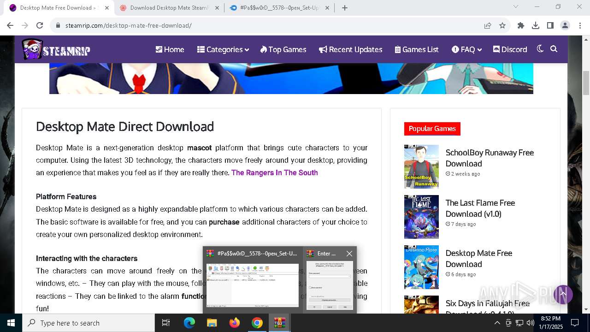
Task: Expand the Categories menu
Action: (223, 49)
